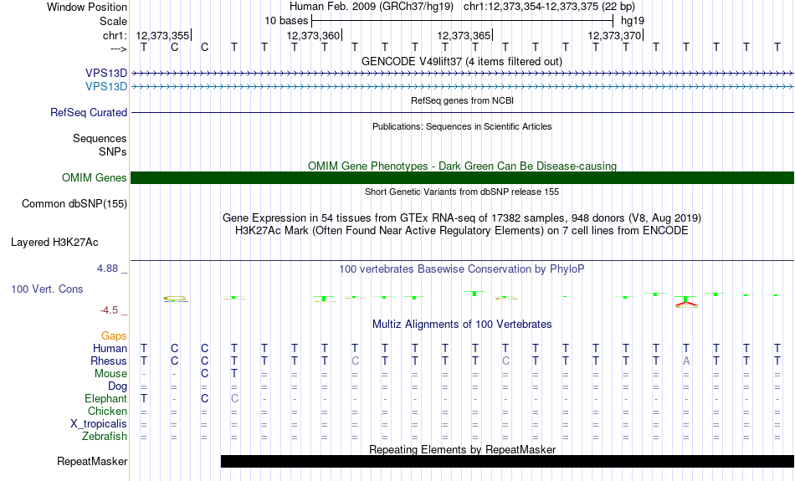This screenshot has height=481, width=795.
Task: Click the orange Gaps label
Action: click(114, 336)
